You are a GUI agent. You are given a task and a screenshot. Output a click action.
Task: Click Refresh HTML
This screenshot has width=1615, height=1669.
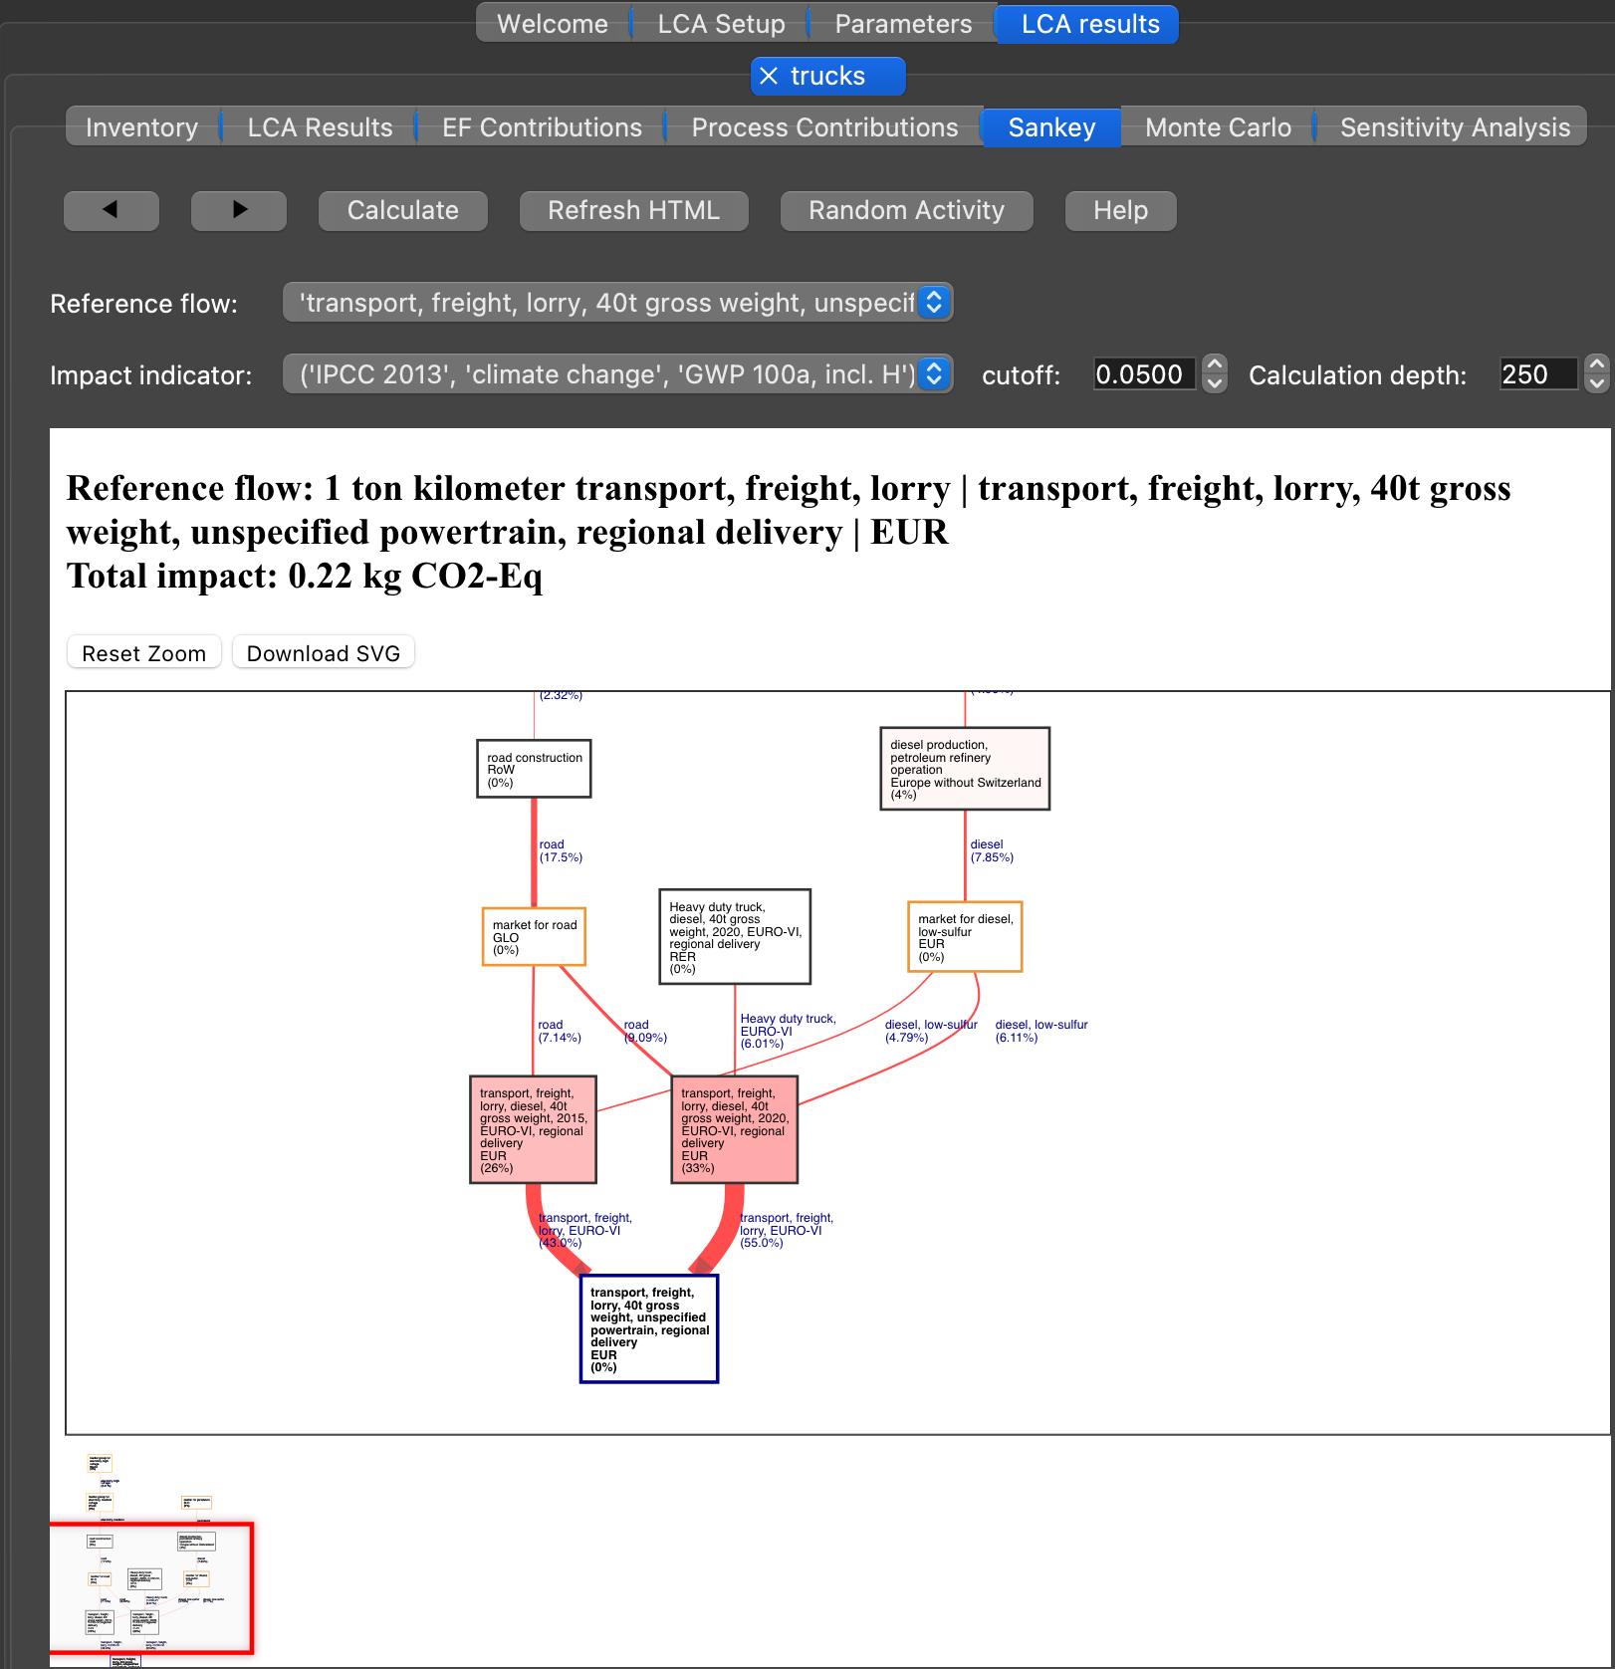[x=633, y=210]
